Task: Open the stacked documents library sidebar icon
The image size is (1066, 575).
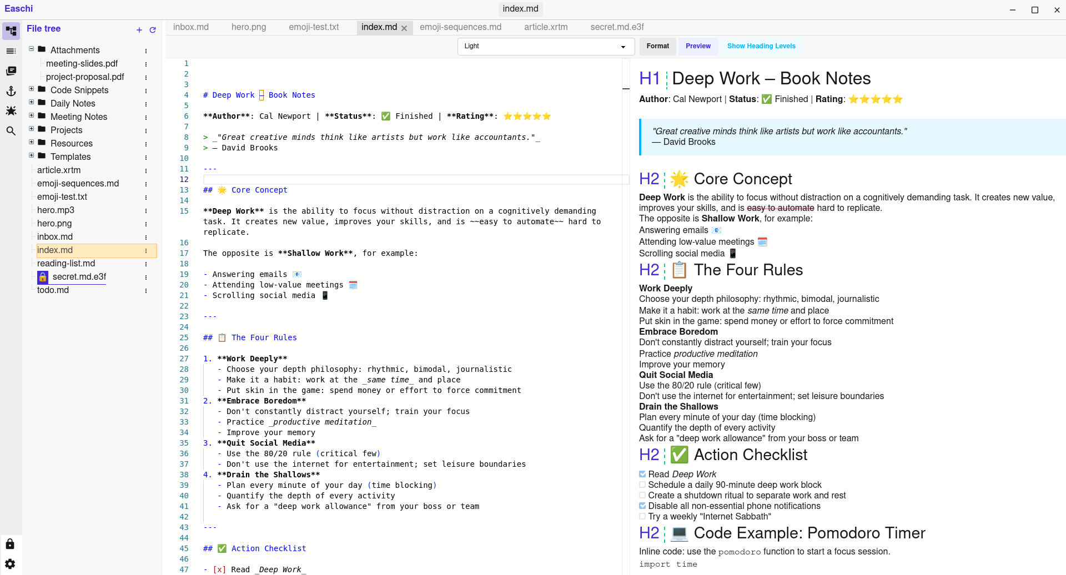Action: click(11, 71)
